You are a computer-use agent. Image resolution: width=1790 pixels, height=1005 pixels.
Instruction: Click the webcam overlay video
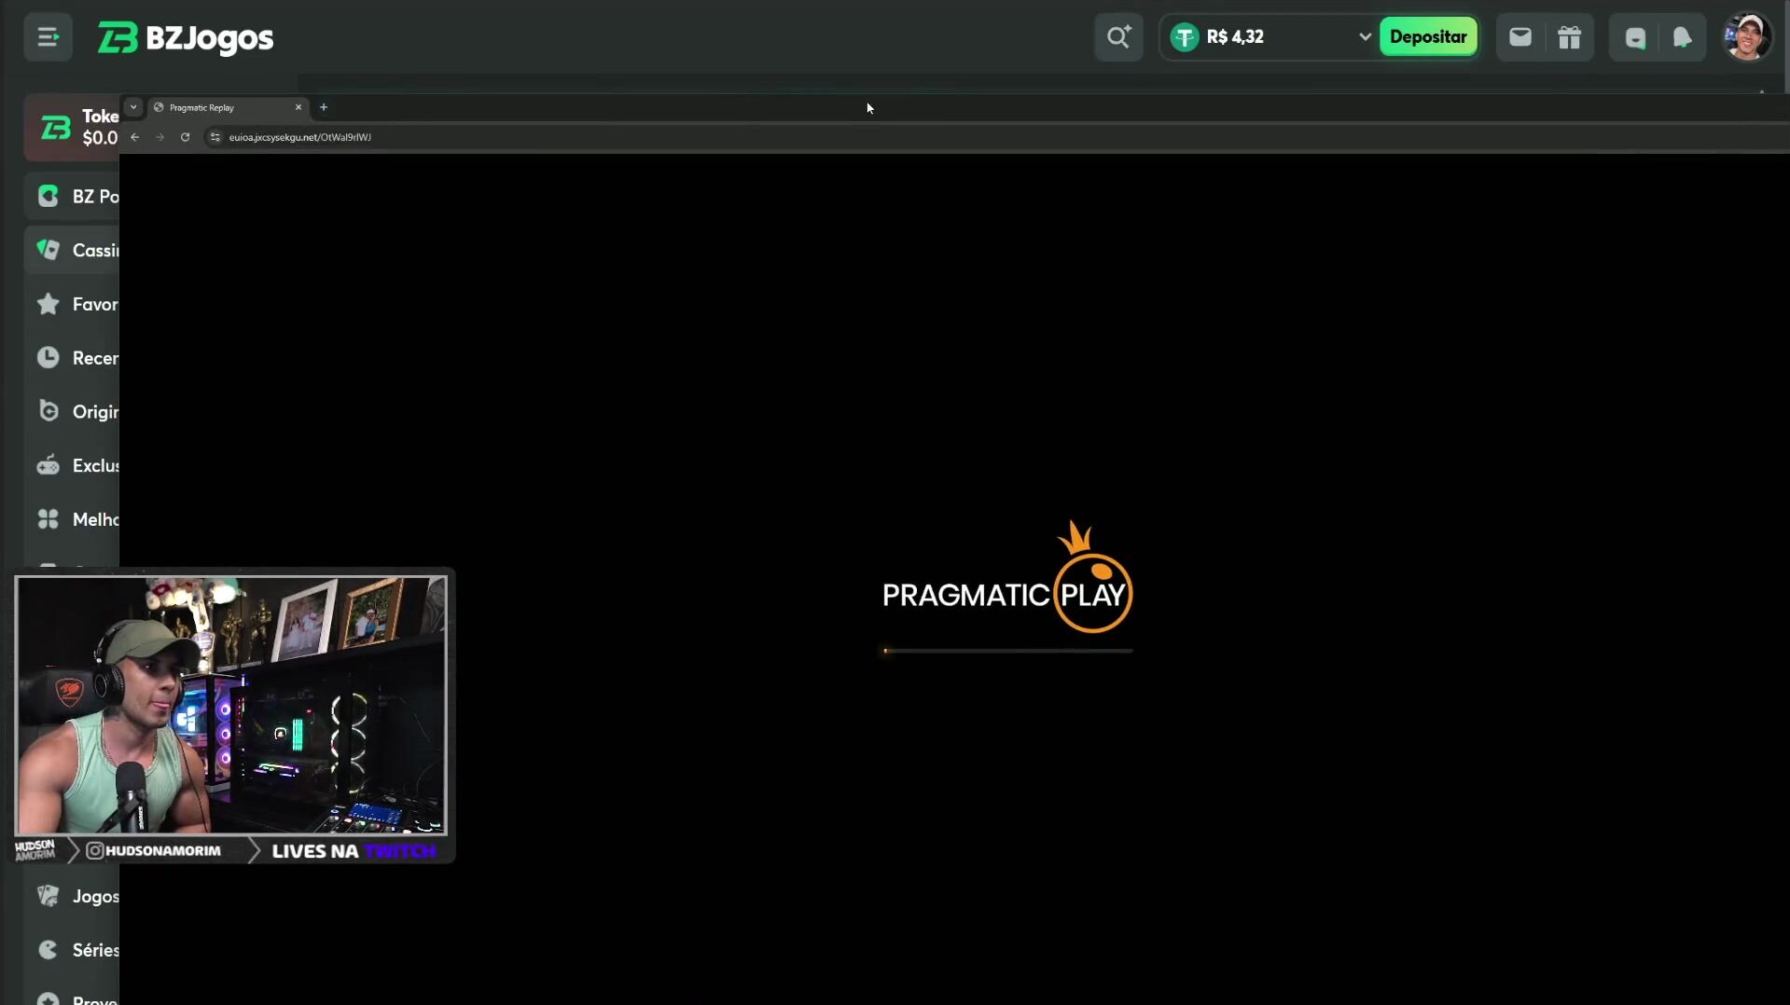click(x=231, y=705)
